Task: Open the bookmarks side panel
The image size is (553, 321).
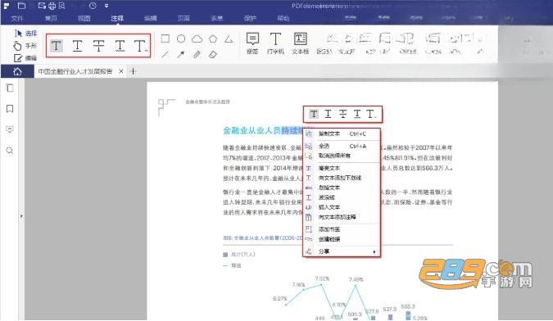Action: [x=10, y=109]
